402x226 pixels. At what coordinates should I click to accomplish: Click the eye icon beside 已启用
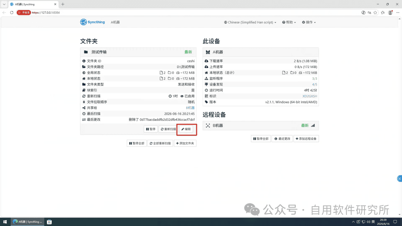pos(182,96)
